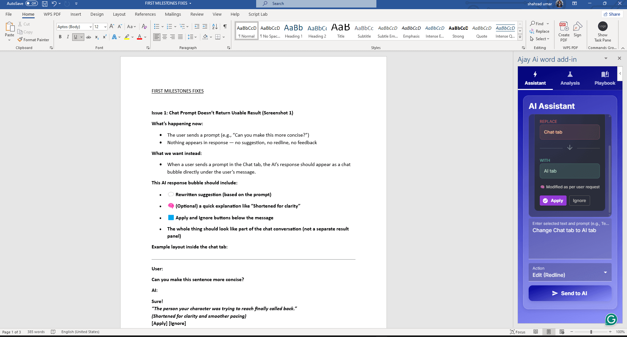
Task: Open Read Mode view in status bar
Action: [536, 332]
